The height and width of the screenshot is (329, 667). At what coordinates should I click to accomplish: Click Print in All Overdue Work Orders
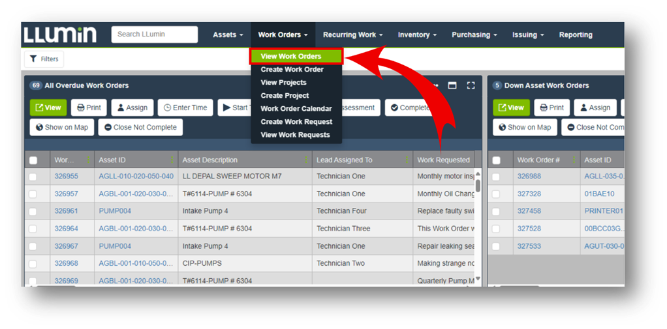(89, 107)
